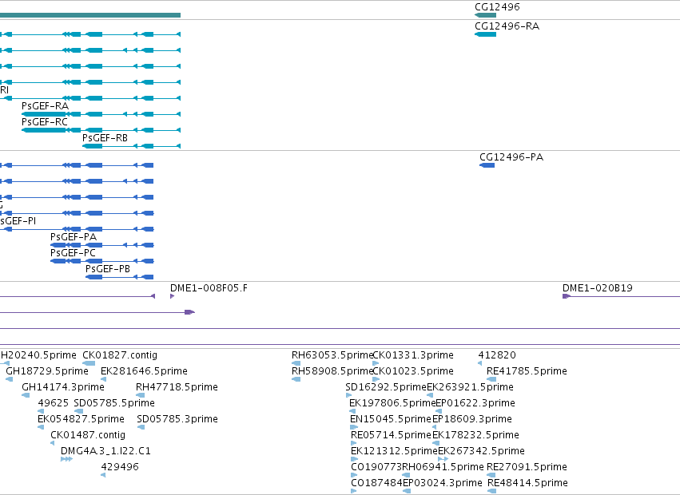Click the 49625 feature label

(x=53, y=402)
